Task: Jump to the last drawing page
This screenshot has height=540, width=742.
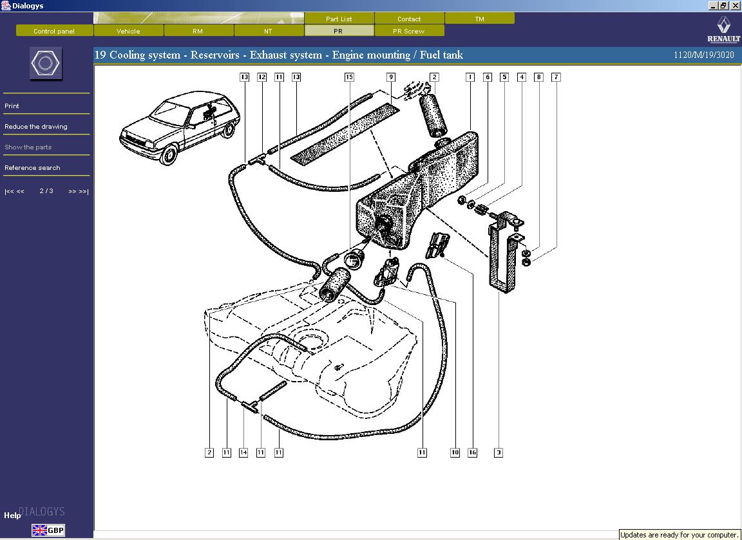Action: pyautogui.click(x=84, y=192)
